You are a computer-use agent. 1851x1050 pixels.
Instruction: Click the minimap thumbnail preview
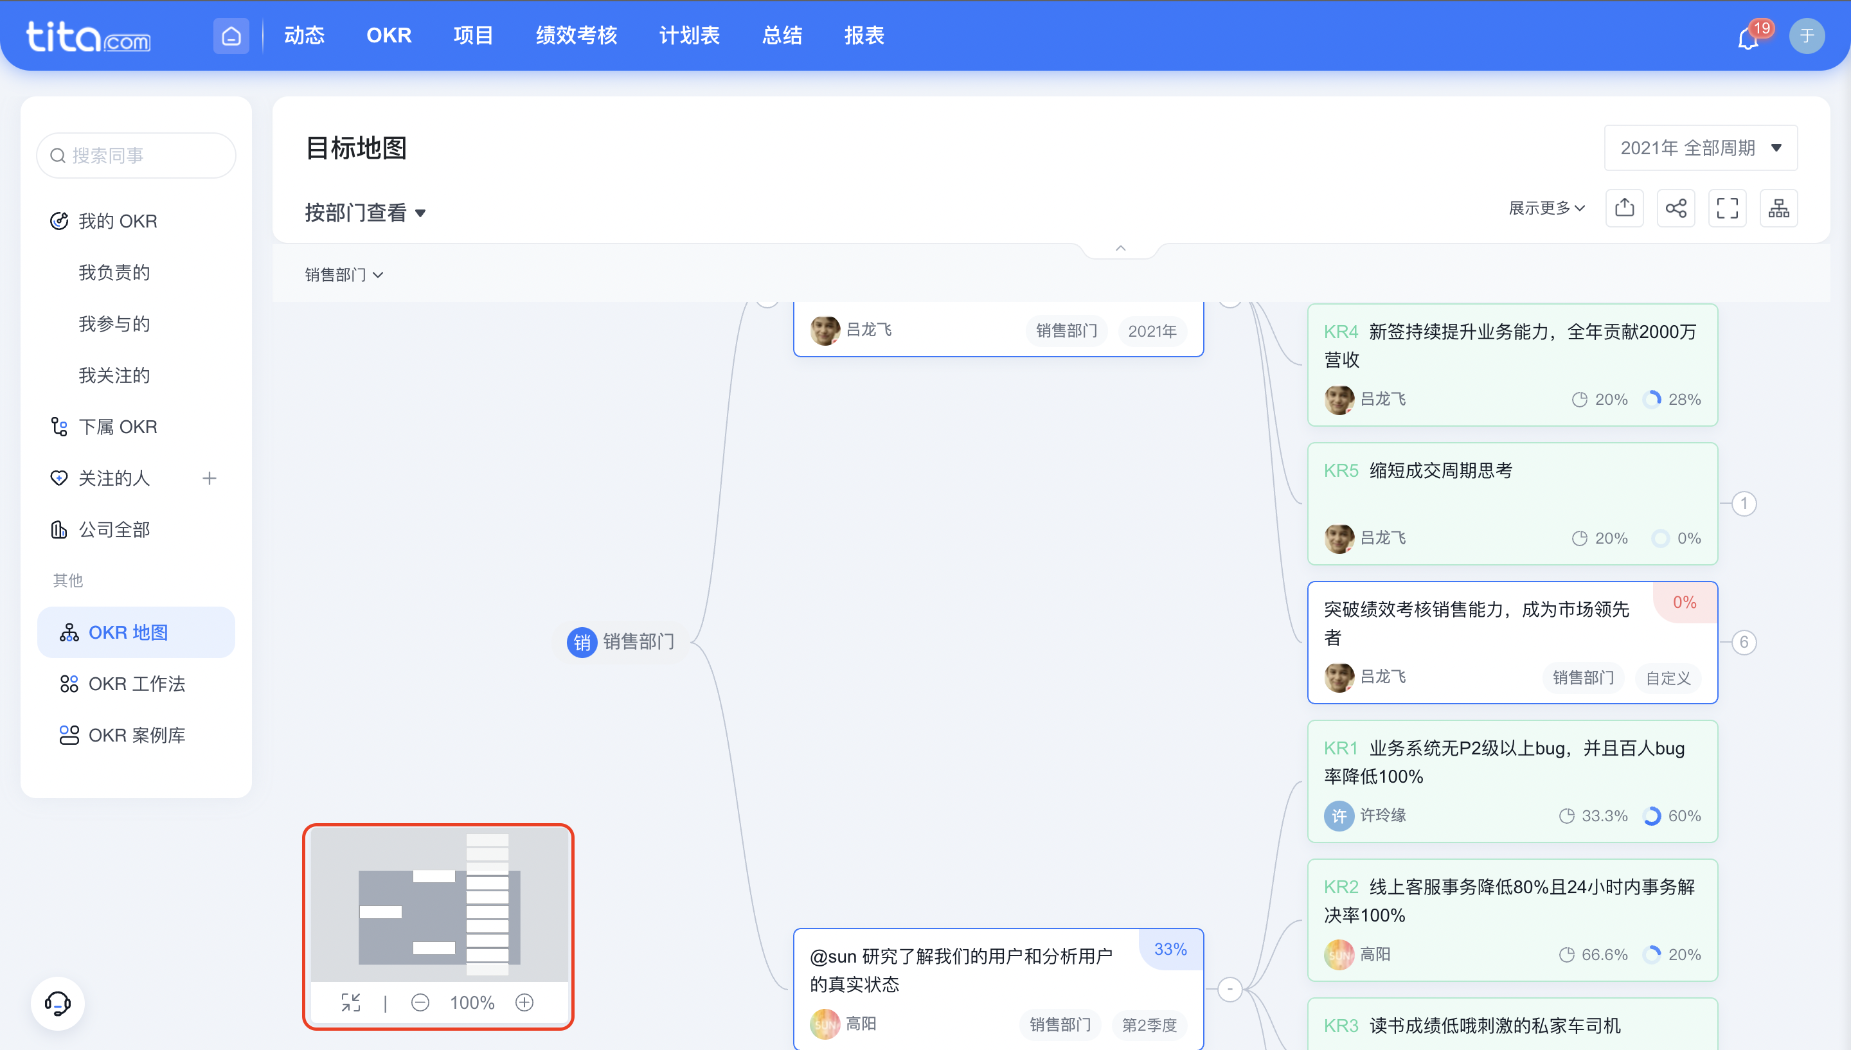(439, 904)
